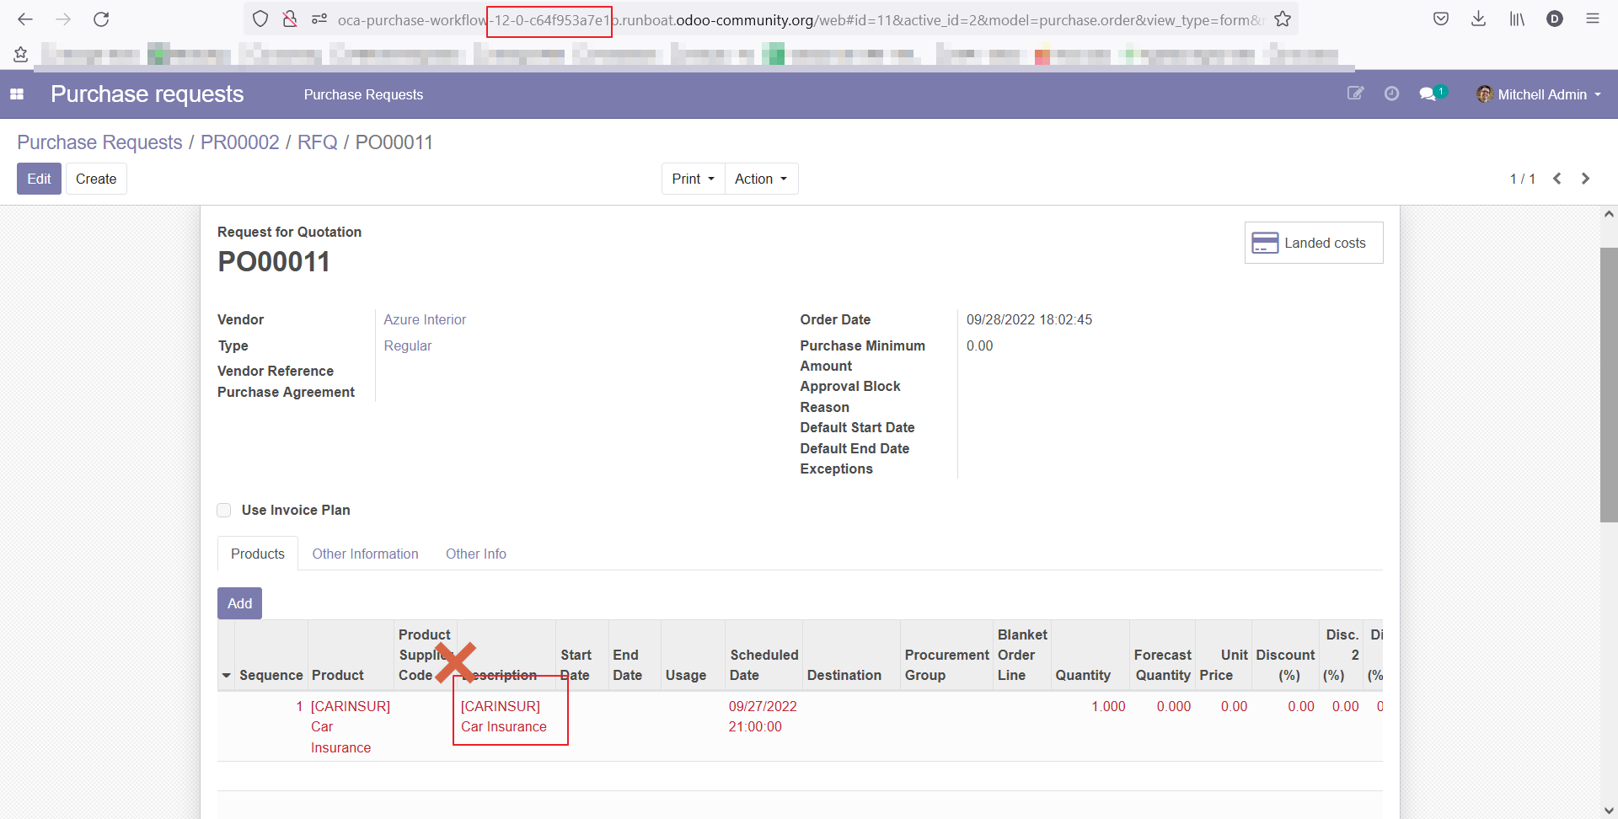Viewport: 1618px width, 819px height.
Task: Click the scrollbar down arrow
Action: [1609, 811]
